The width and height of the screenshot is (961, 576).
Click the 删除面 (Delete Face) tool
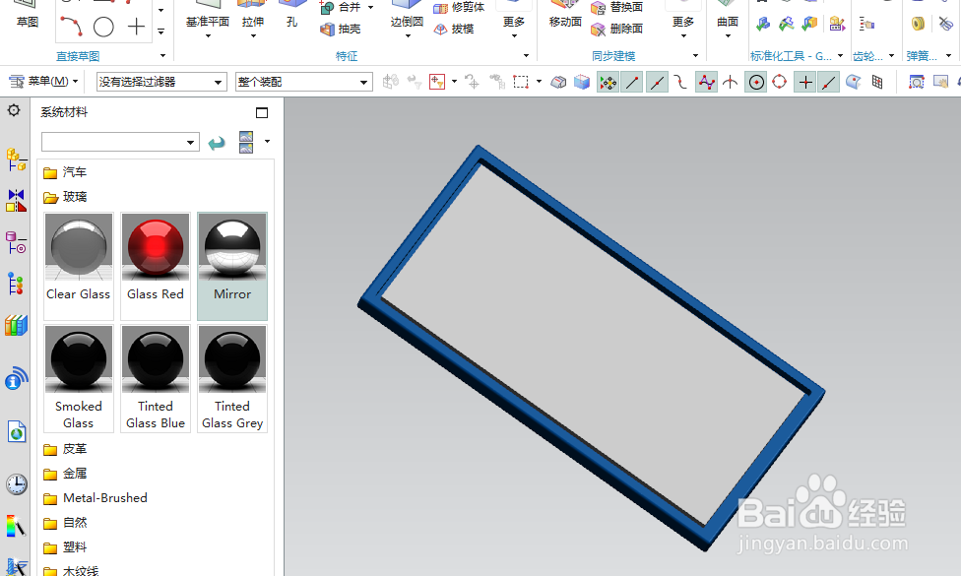click(x=617, y=29)
